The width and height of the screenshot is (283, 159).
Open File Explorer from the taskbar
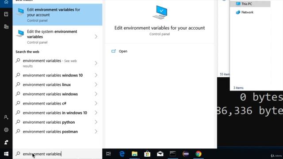click(134, 154)
